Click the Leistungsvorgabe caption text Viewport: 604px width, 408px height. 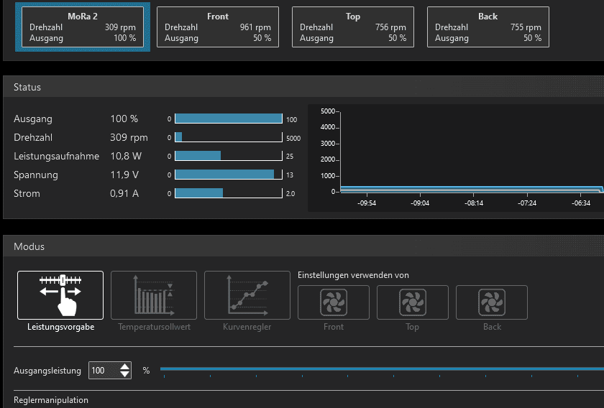point(61,327)
